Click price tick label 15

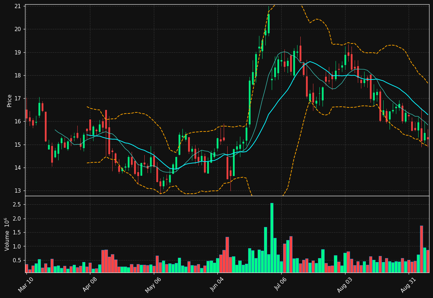[18, 145]
